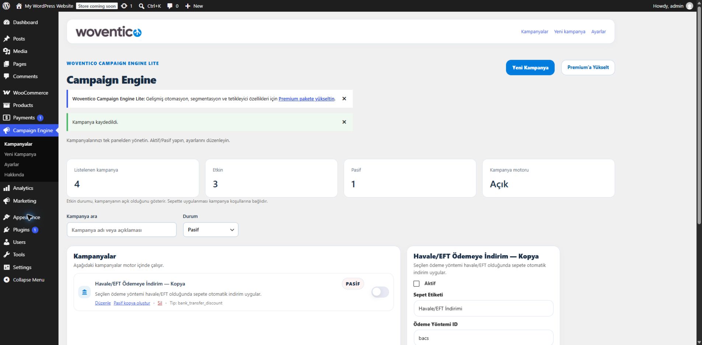702x345 pixels.
Task: Click the Plugins plug icon in sidebar
Action: (x=7, y=230)
